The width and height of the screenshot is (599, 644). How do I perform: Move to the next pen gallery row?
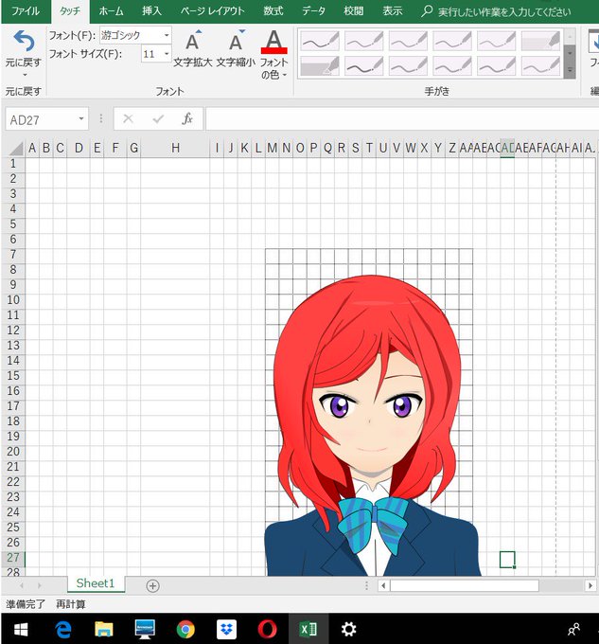(570, 54)
